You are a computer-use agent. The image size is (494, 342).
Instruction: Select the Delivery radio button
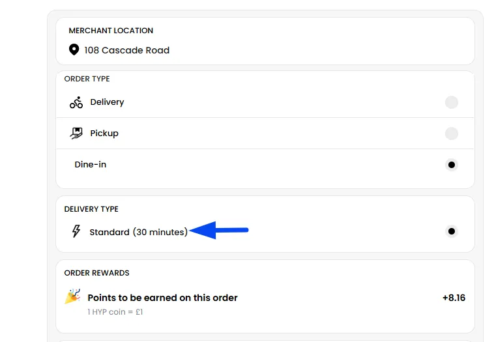(451, 102)
